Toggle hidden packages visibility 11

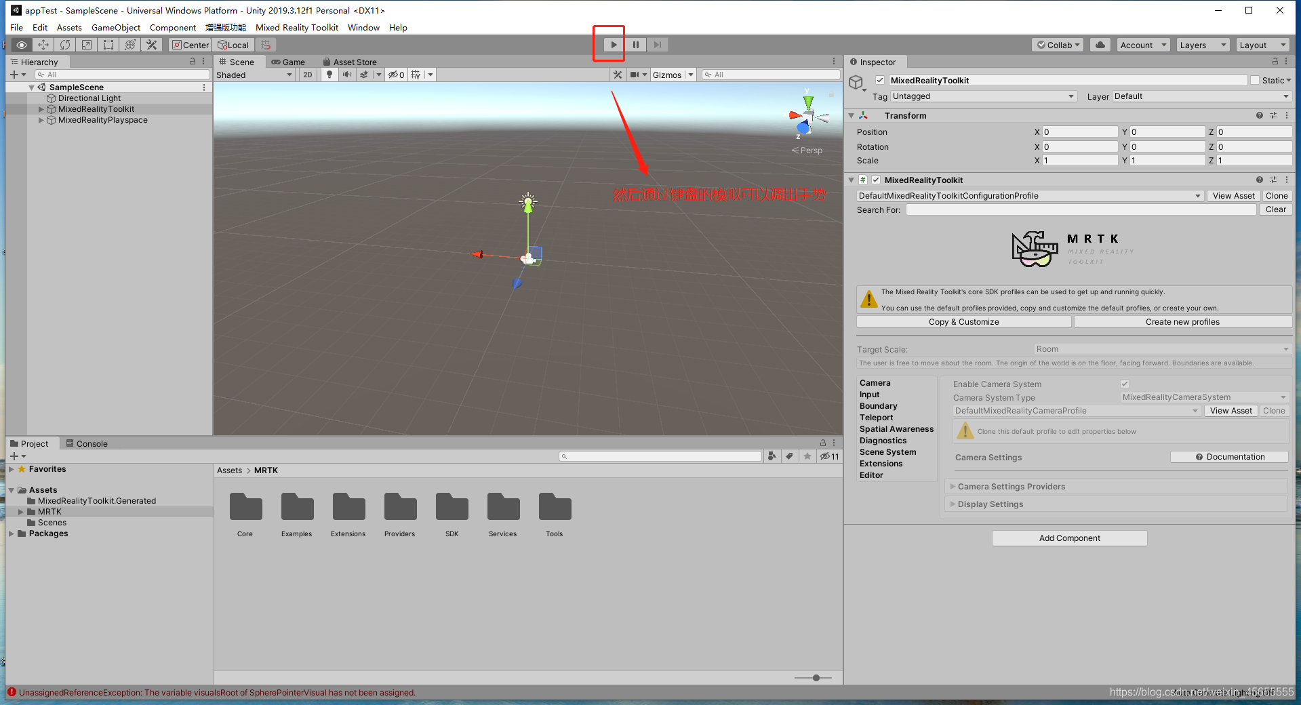pos(829,456)
